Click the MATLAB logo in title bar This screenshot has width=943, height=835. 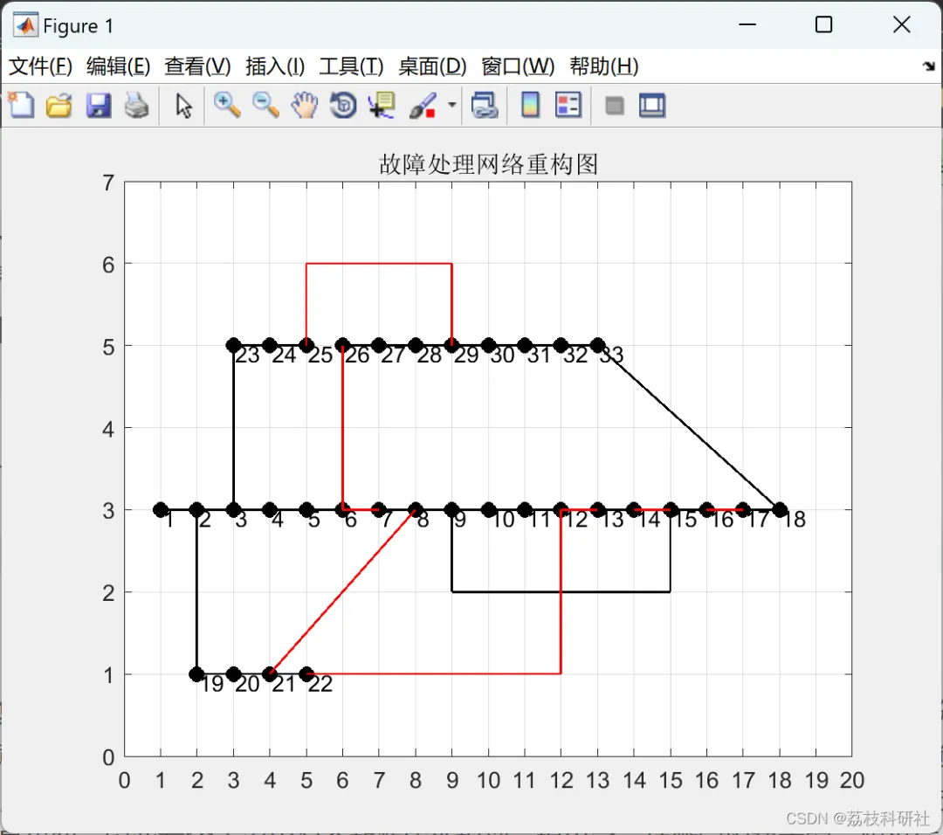25,24
